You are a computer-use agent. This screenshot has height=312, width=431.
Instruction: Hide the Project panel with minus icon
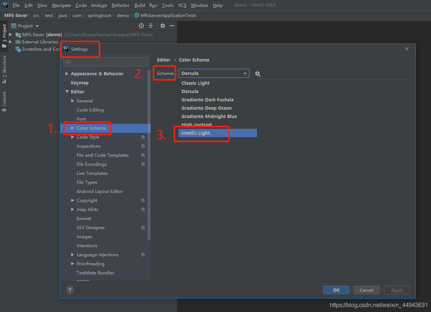point(172,26)
